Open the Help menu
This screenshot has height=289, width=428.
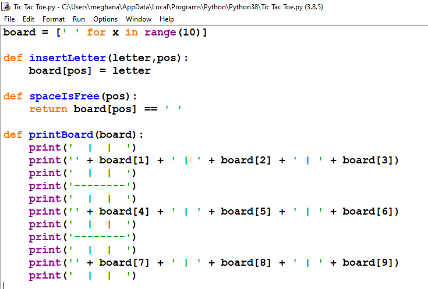click(x=167, y=19)
